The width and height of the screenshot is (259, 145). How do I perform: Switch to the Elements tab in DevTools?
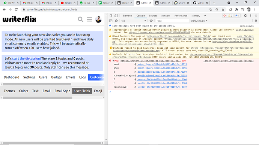(128, 16)
